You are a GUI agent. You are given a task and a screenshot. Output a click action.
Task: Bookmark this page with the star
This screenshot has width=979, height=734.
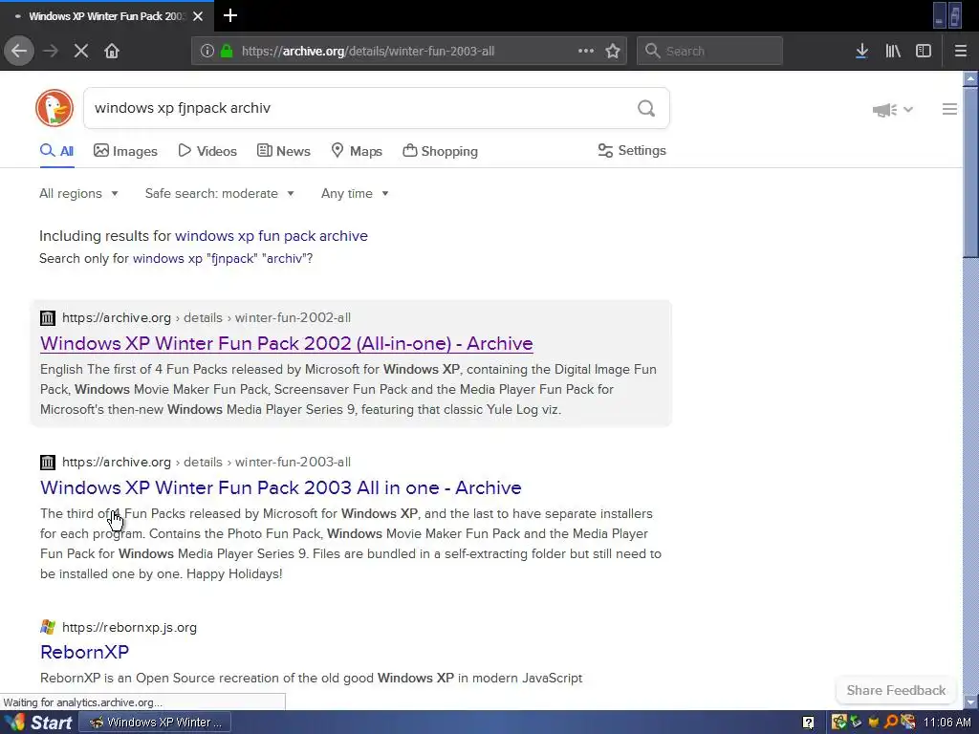click(x=613, y=51)
